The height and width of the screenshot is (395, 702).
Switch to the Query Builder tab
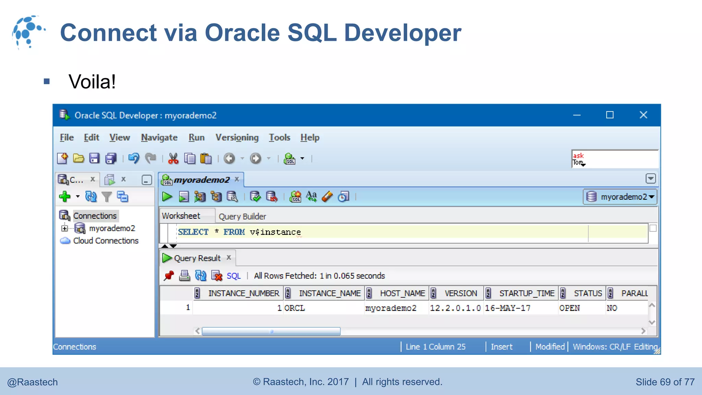tap(242, 216)
